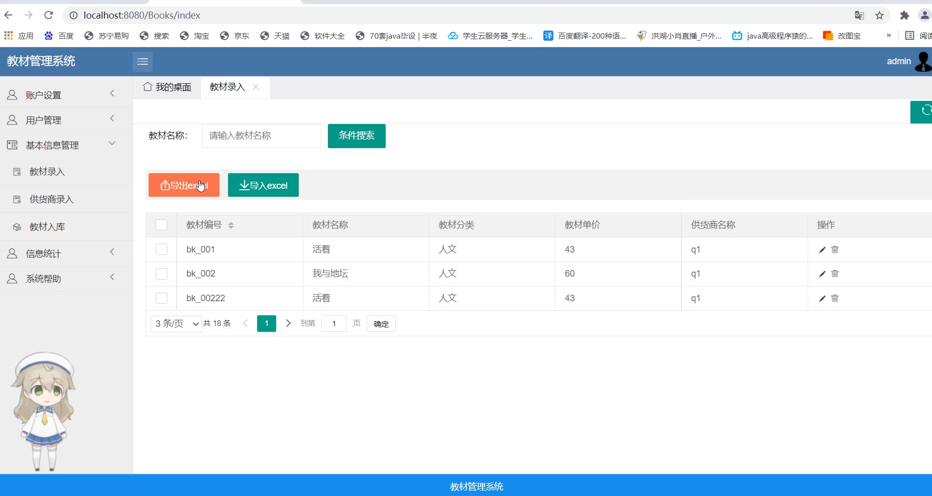
Task: Click the 教材管理系统 header title
Action: point(41,61)
